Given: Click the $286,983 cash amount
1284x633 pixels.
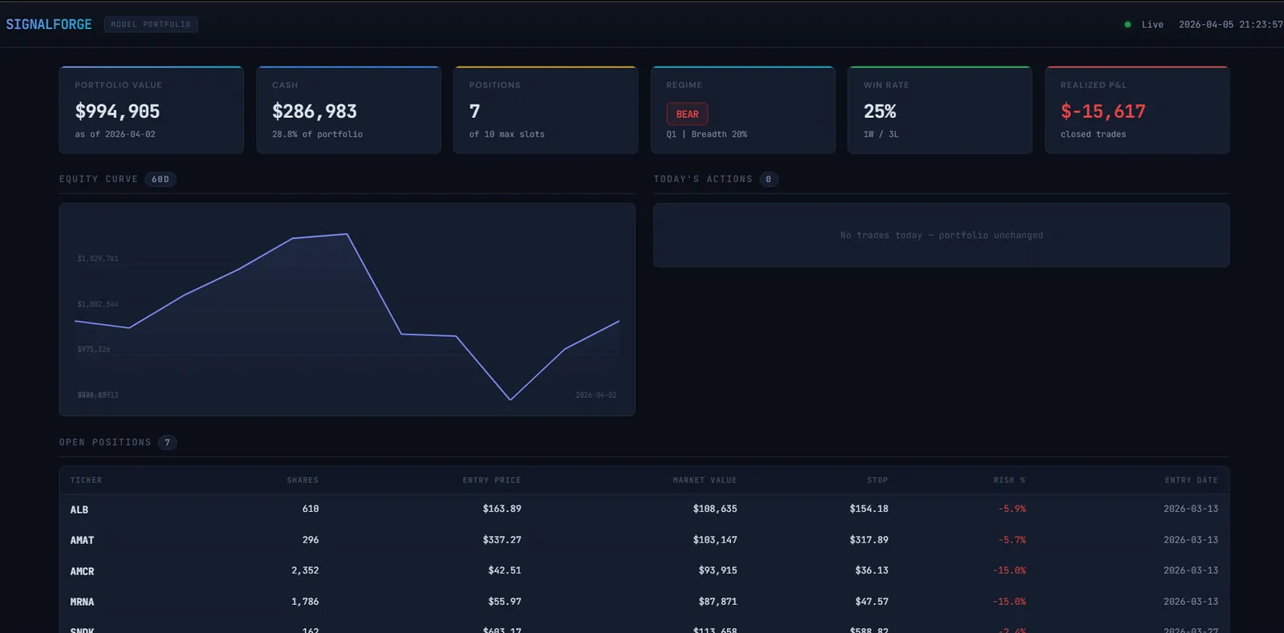Looking at the screenshot, I should click(315, 112).
